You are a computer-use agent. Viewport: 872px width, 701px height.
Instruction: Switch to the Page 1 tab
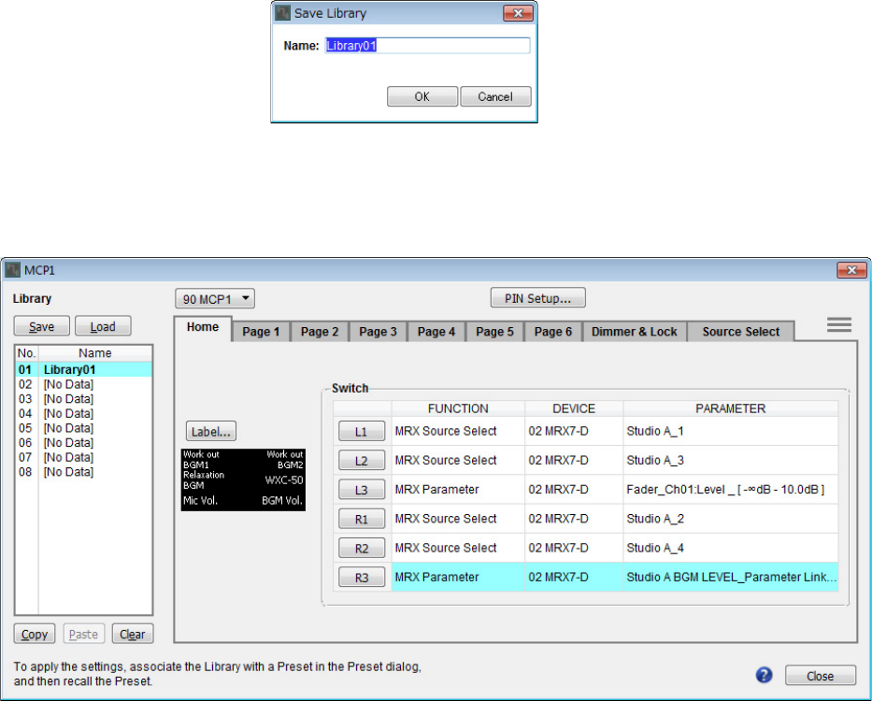[261, 332]
